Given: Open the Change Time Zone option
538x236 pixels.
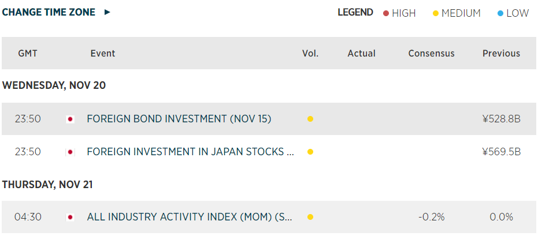Looking at the screenshot, I should [49, 12].
